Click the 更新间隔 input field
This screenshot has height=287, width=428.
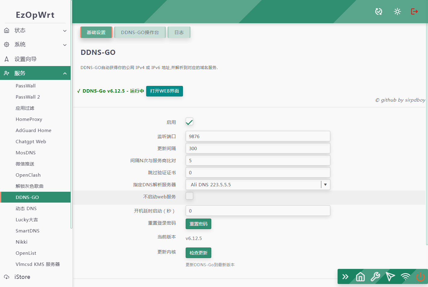point(258,148)
